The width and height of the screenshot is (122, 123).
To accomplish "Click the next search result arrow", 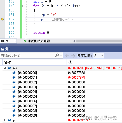I will tap(73, 56).
